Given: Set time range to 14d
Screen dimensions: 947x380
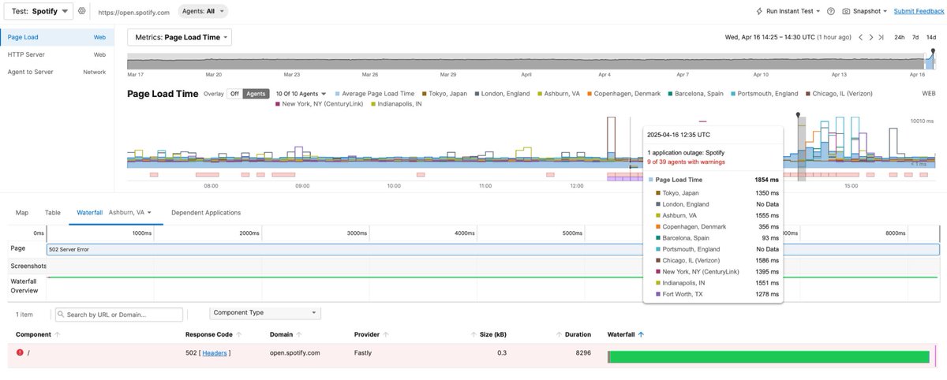Looking at the screenshot, I should pos(931,37).
